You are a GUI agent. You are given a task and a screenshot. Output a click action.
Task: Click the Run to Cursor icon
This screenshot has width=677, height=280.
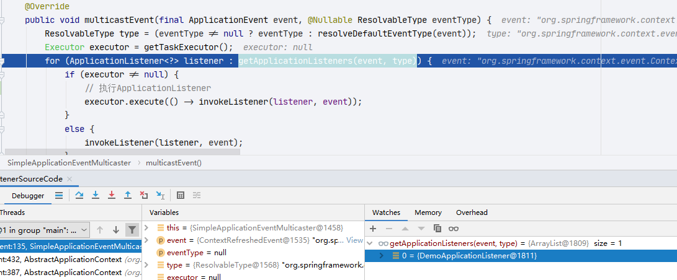point(160,195)
